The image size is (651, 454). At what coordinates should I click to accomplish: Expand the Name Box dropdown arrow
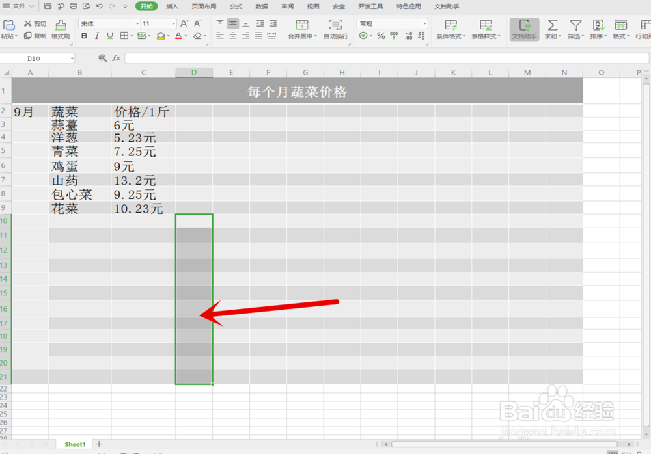coord(72,59)
